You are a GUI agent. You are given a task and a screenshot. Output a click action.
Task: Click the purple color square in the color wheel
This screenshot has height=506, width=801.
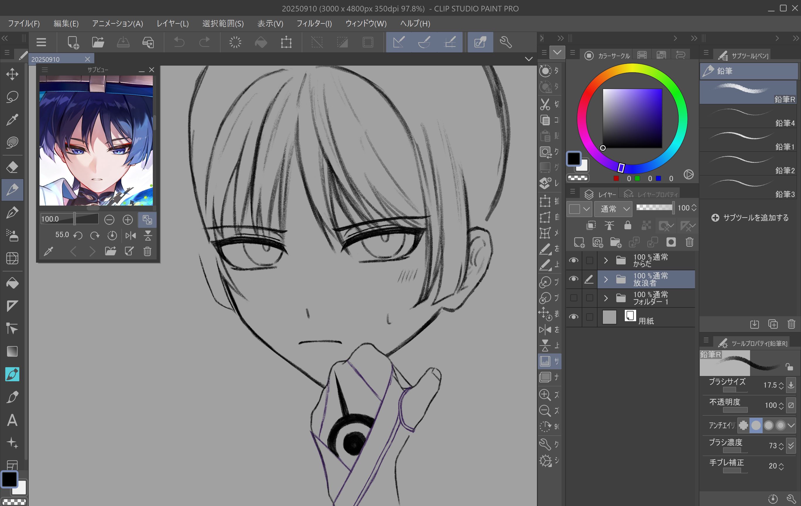632,118
